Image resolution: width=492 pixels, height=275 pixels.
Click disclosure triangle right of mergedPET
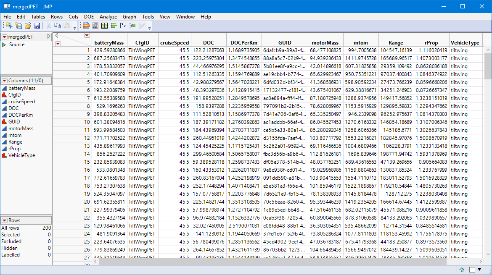(49, 37)
